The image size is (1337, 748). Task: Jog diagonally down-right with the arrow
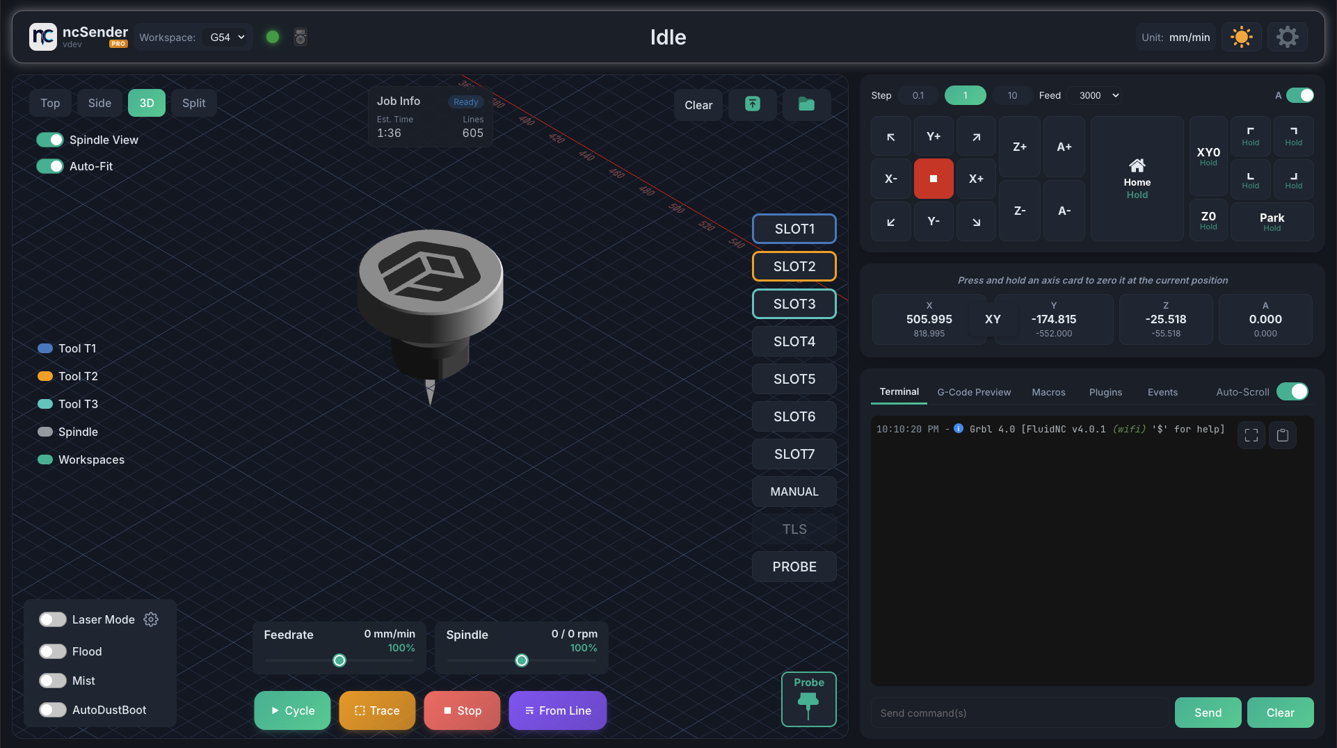[x=977, y=222]
